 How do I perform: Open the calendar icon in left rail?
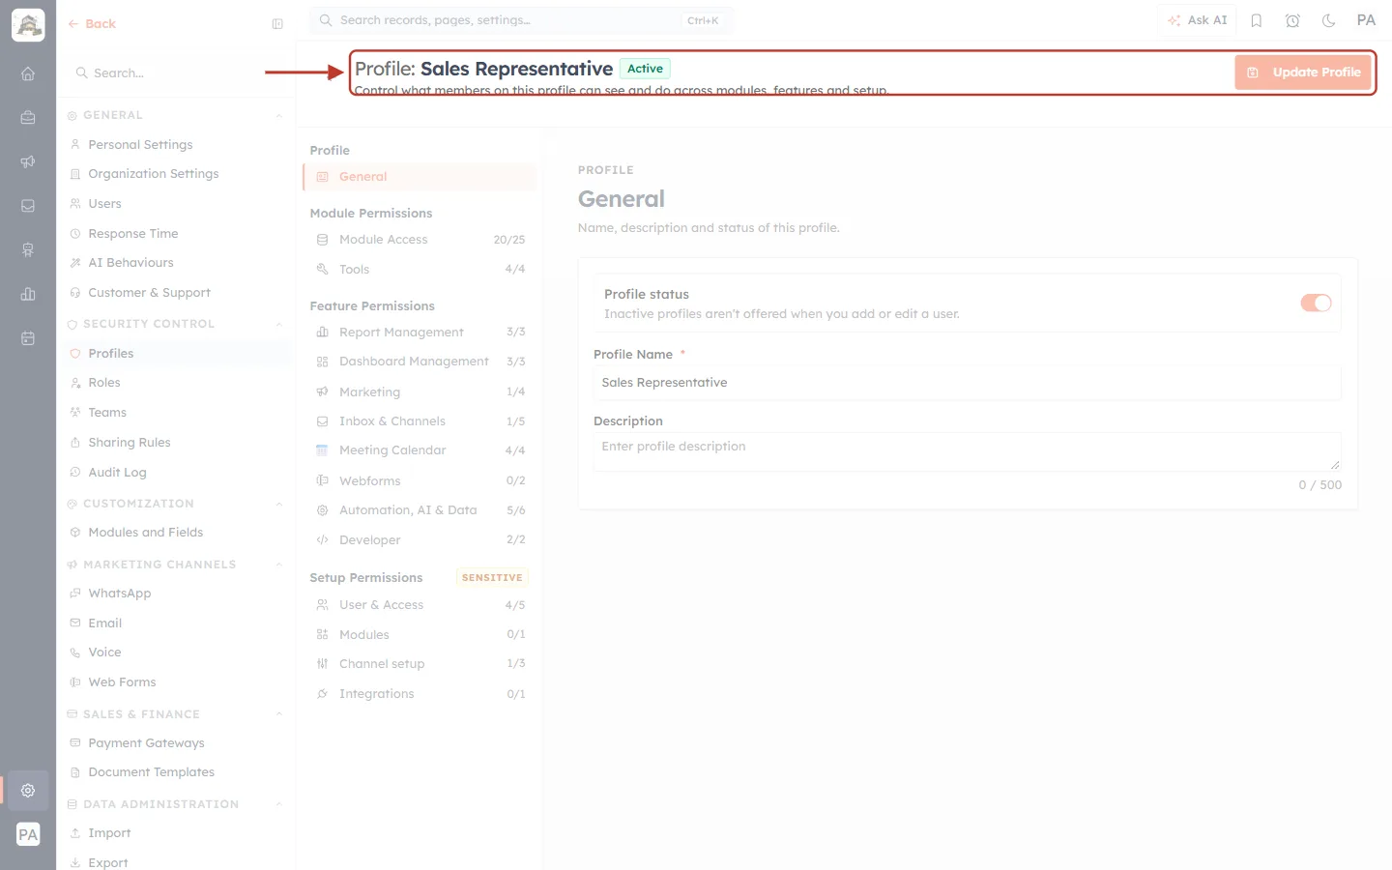tap(28, 338)
